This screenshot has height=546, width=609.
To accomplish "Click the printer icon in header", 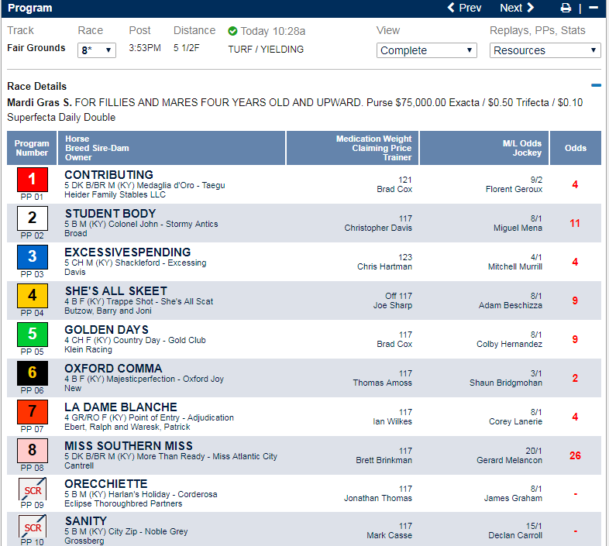I will click(x=566, y=9).
